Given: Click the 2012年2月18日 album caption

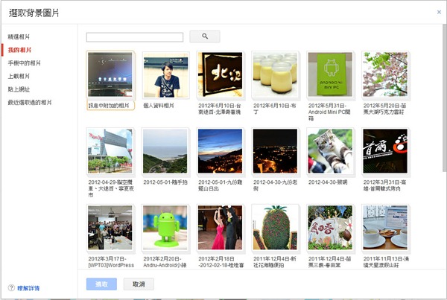Looking at the screenshot, I should 221,262.
